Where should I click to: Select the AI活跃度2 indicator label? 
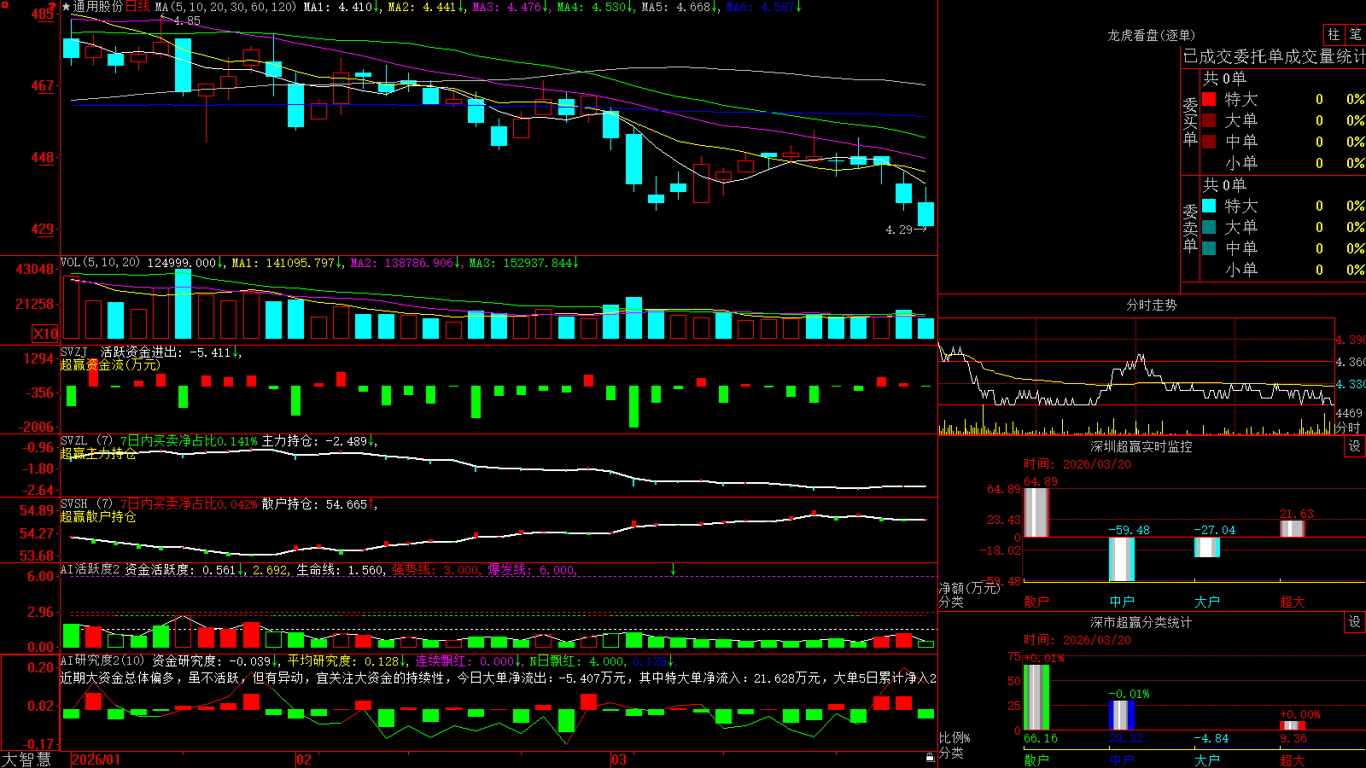[x=90, y=569]
